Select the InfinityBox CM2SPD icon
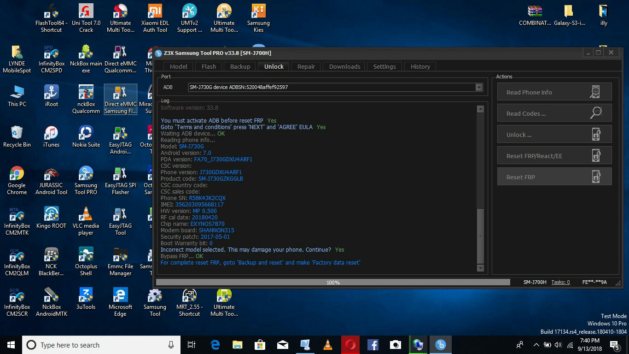The height and width of the screenshot is (354, 629). 52,59
